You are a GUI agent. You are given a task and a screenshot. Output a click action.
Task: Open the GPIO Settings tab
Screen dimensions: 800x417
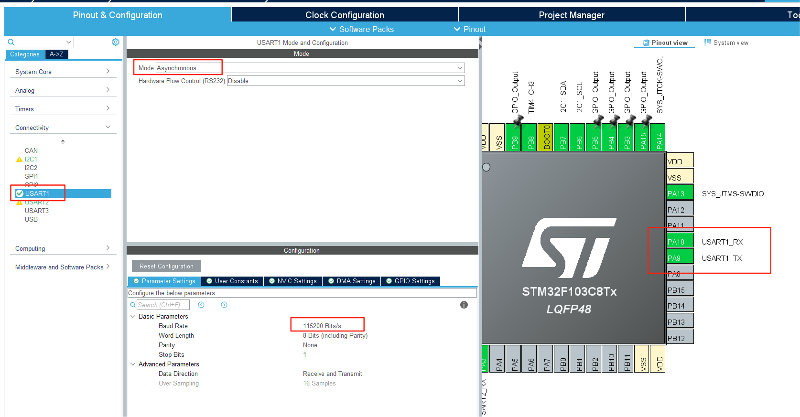click(x=411, y=281)
